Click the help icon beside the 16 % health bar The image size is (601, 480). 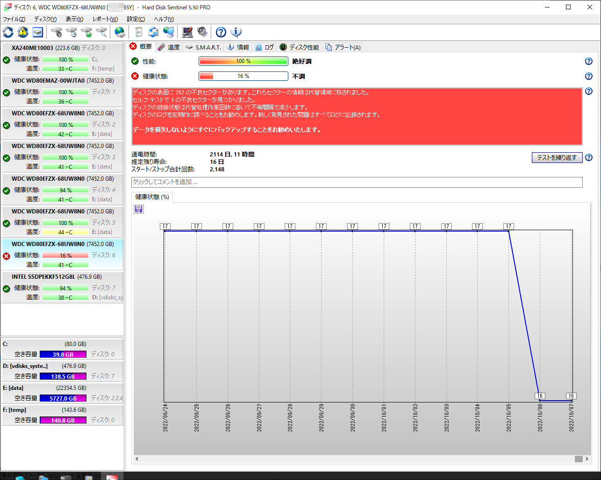click(589, 76)
